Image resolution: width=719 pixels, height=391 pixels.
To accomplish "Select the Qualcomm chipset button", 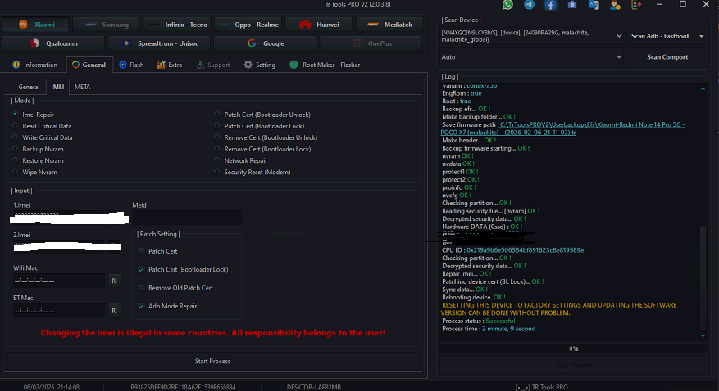I will 53,43.
